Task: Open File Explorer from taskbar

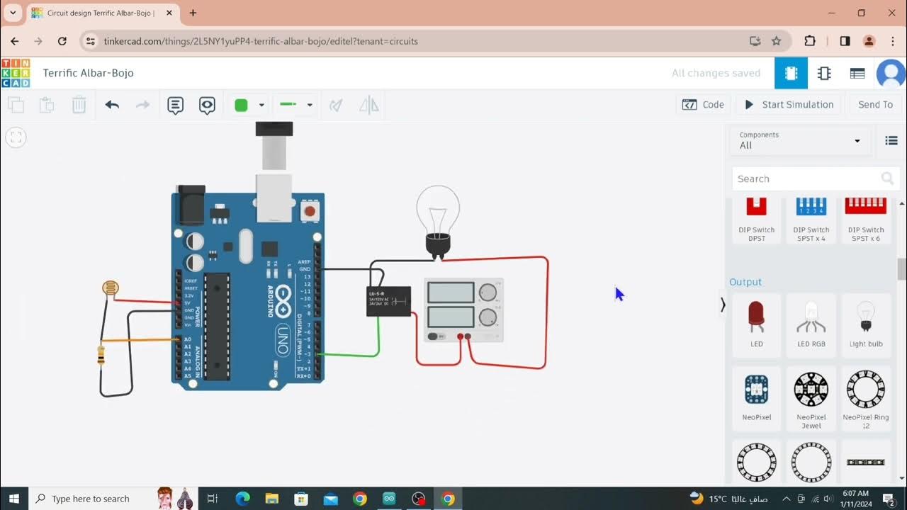Action: (x=272, y=499)
